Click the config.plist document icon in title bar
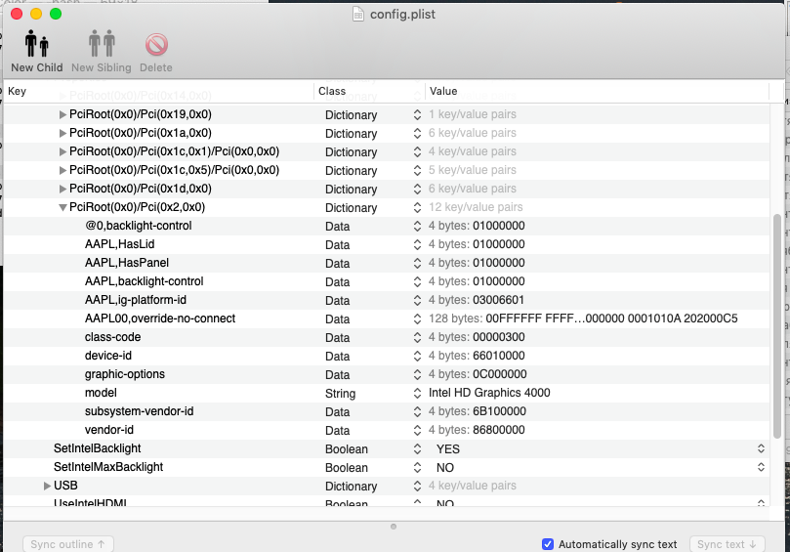790x552 pixels. tap(358, 14)
